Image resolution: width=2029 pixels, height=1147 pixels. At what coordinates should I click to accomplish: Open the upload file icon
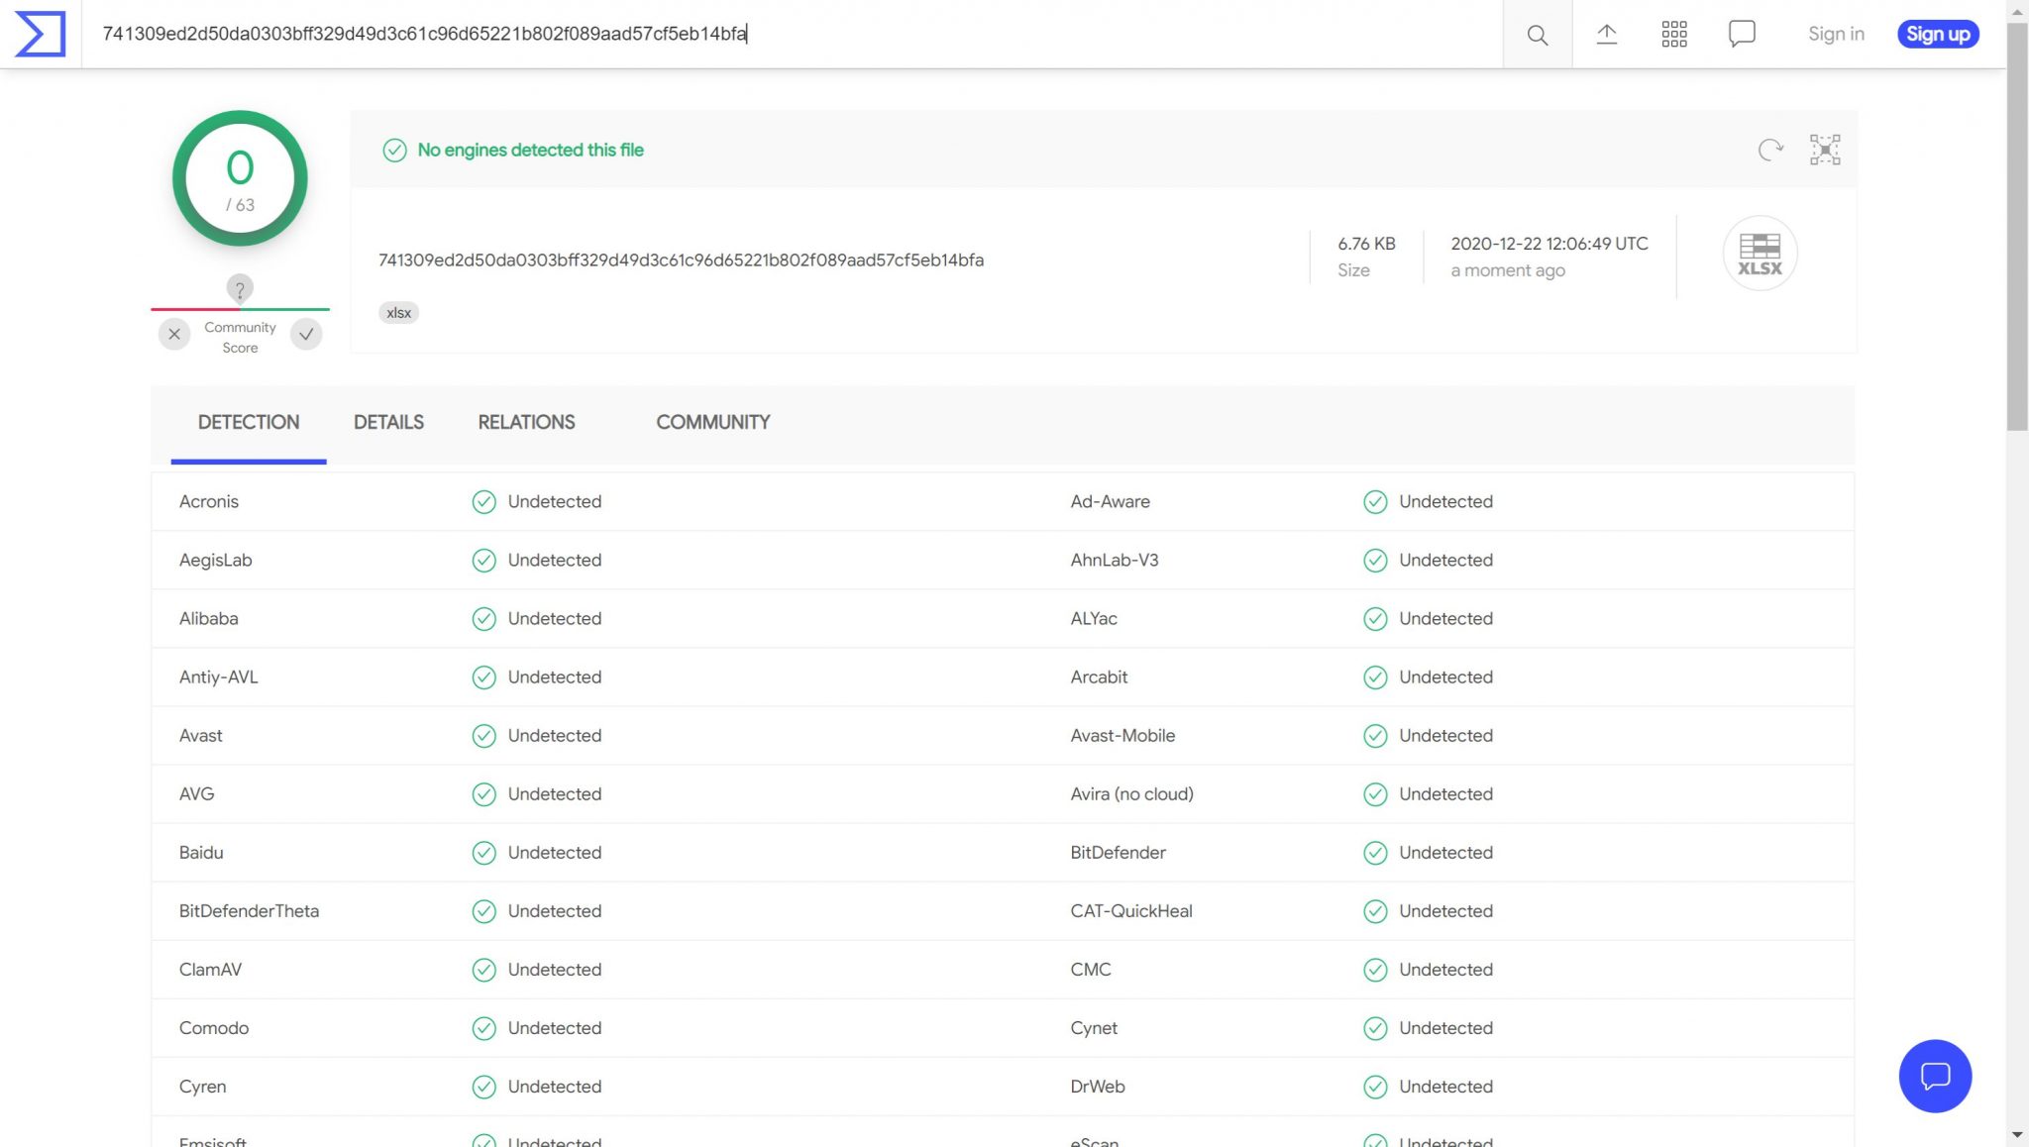pyautogui.click(x=1606, y=35)
